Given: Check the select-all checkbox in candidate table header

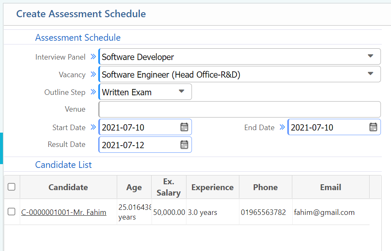Looking at the screenshot, I should [x=11, y=187].
